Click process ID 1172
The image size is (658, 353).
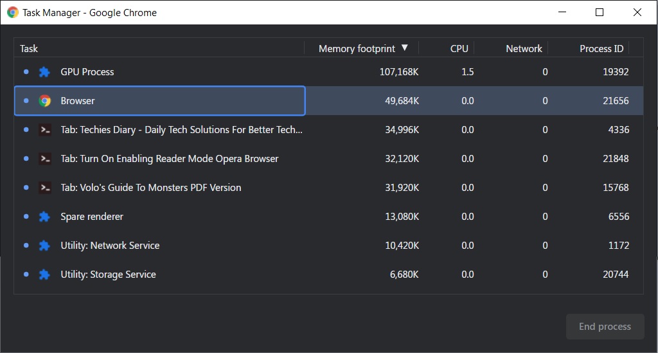tap(619, 246)
